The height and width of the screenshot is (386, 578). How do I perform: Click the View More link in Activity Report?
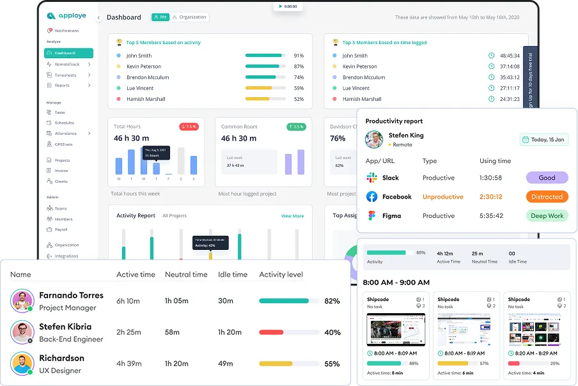pyautogui.click(x=292, y=216)
